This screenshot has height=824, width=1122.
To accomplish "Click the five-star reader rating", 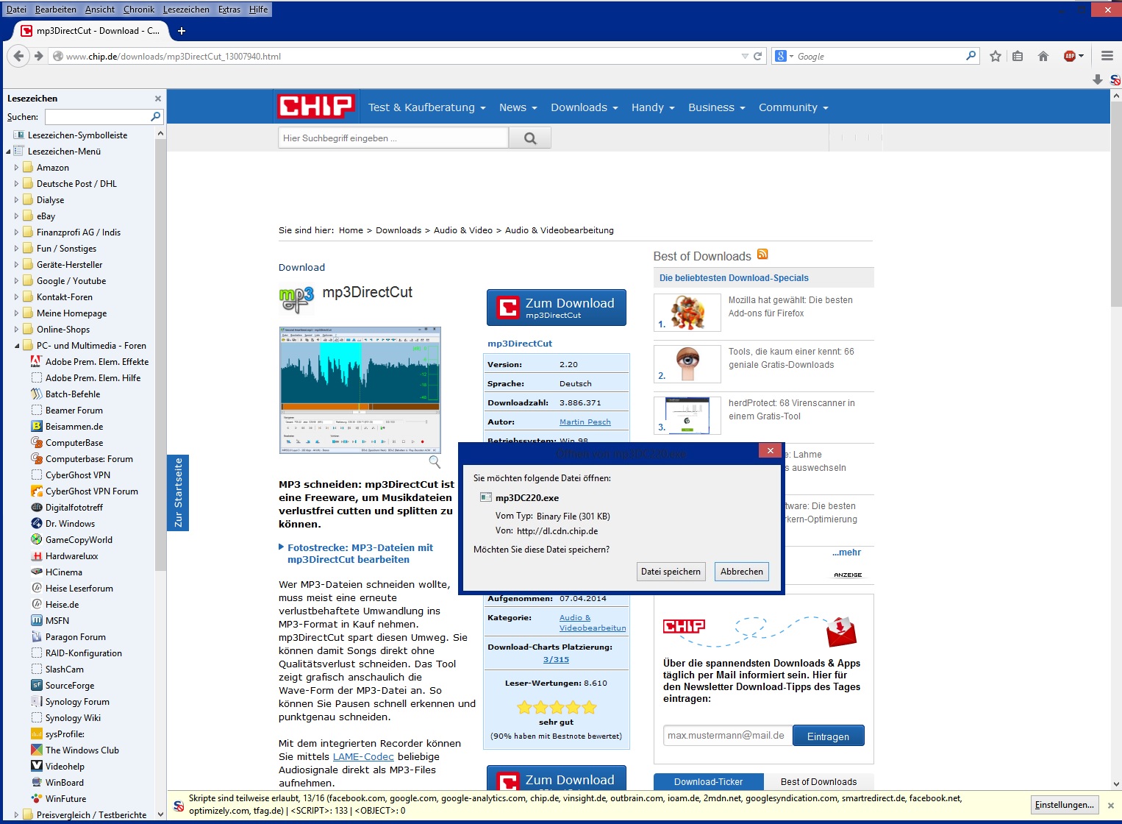I will (x=557, y=708).
